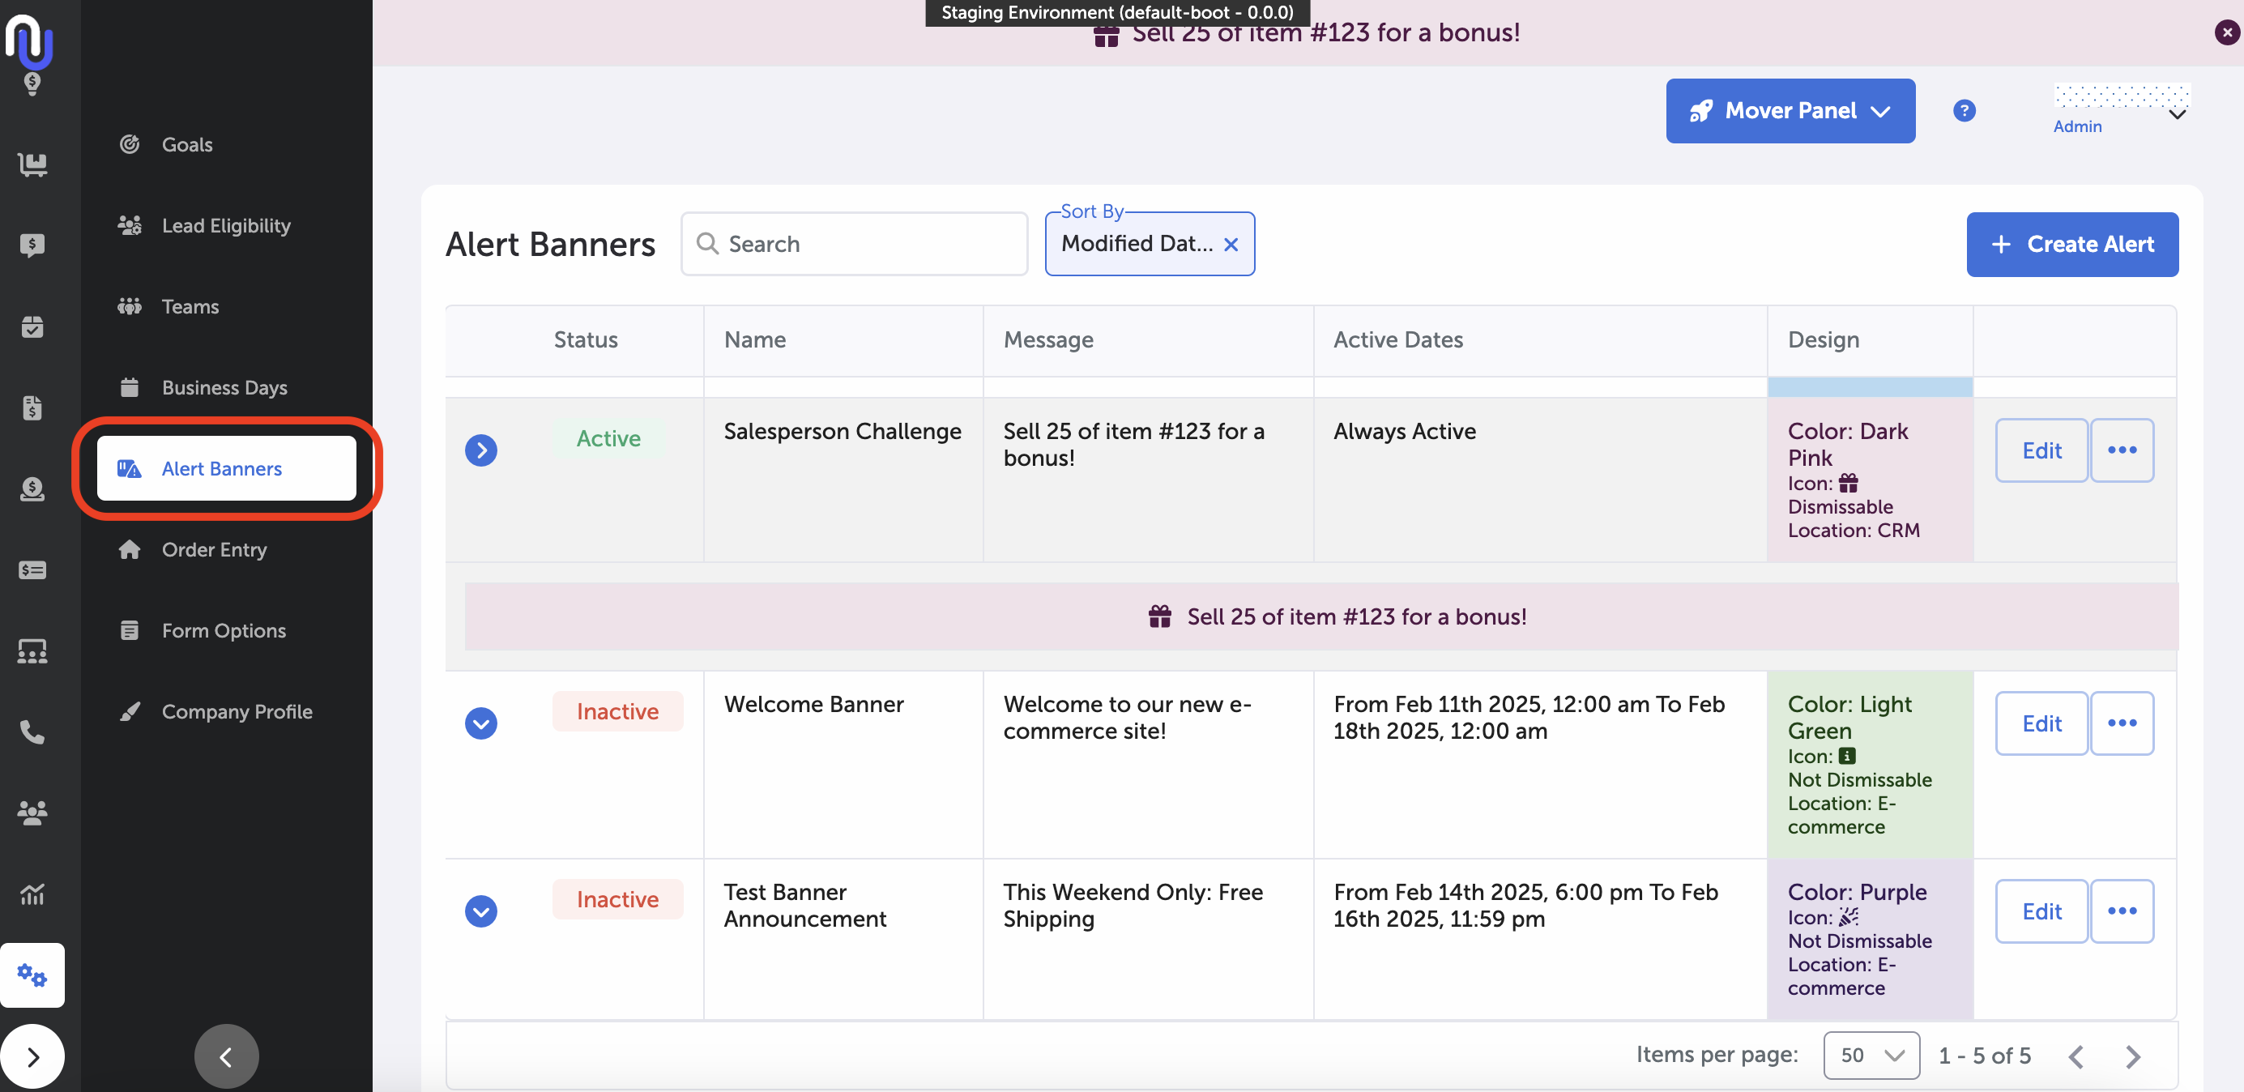Go to Business Days menu item
This screenshot has width=2244, height=1092.
pyautogui.click(x=224, y=387)
